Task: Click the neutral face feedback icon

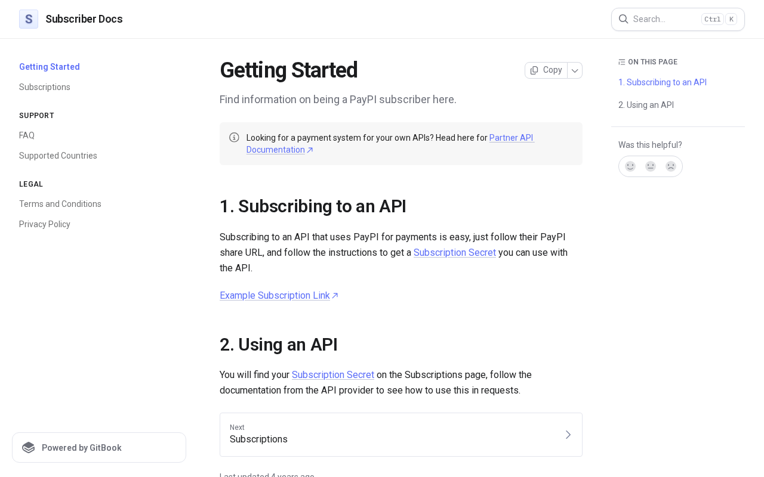Action: 651,166
